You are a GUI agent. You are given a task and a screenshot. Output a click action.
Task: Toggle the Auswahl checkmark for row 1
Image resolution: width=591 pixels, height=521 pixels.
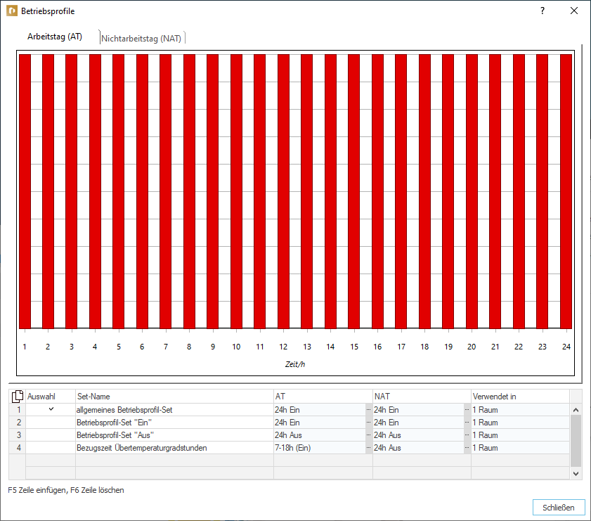(x=51, y=409)
